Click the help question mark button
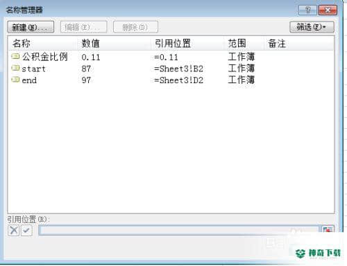The width and height of the screenshot is (347, 266). [x=307, y=10]
